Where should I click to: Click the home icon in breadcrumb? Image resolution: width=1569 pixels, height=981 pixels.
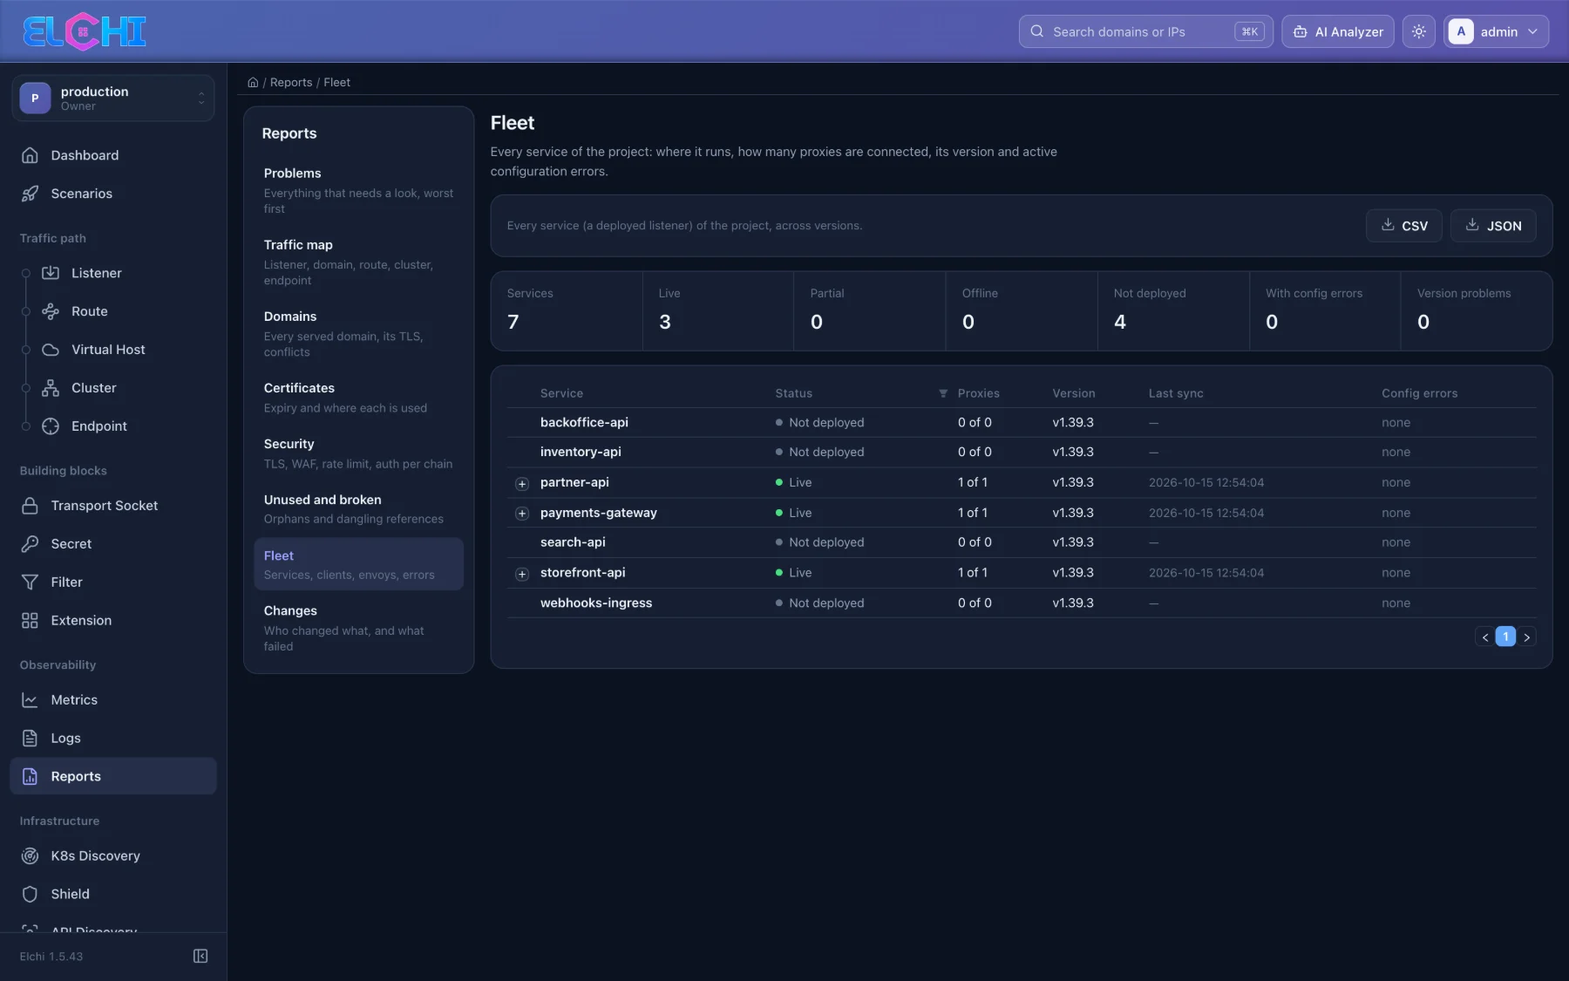(x=253, y=82)
